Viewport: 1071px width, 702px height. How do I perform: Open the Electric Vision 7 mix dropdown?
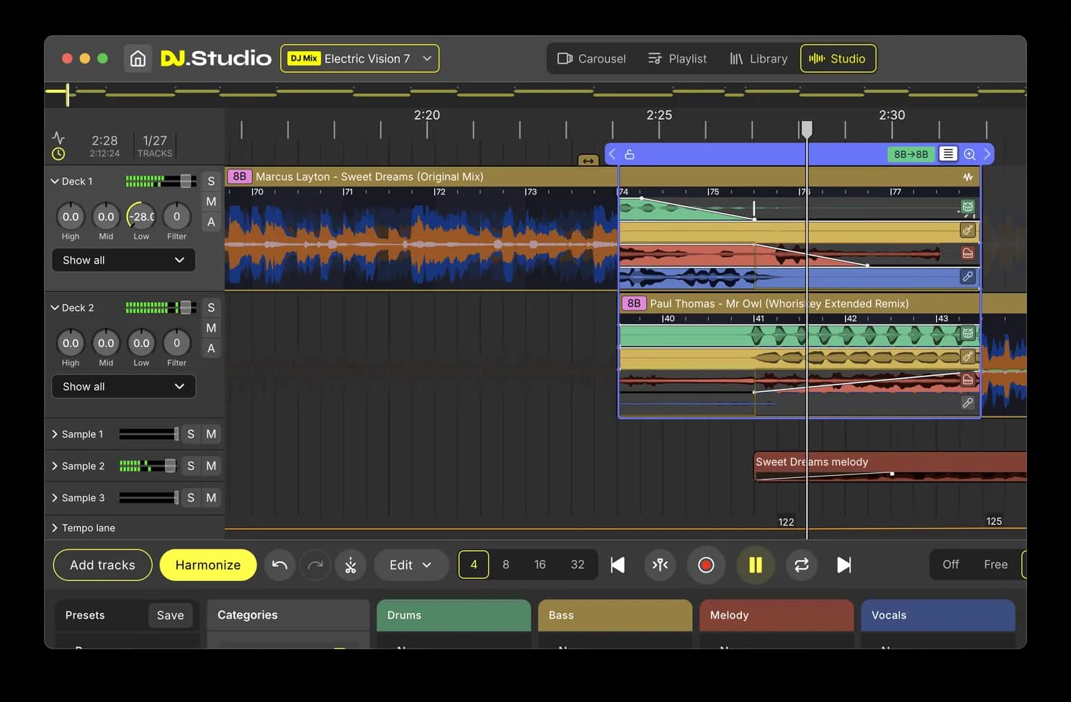click(359, 58)
